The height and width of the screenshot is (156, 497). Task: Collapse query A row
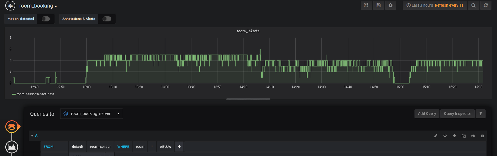coord(33,136)
